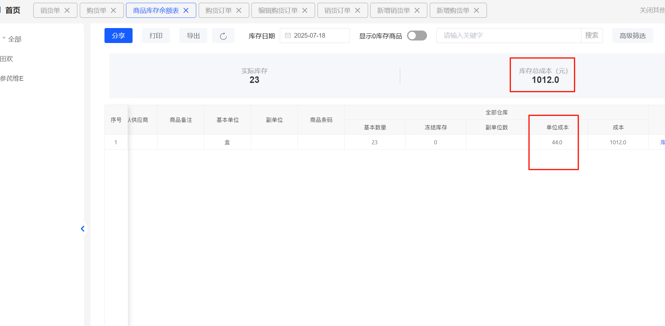Toggle 显示0库存商品 switch
The image size is (665, 326).
pyautogui.click(x=417, y=36)
